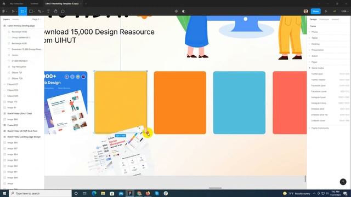Open Mail app from taskbar
The height and width of the screenshot is (197, 351).
pos(121,193)
